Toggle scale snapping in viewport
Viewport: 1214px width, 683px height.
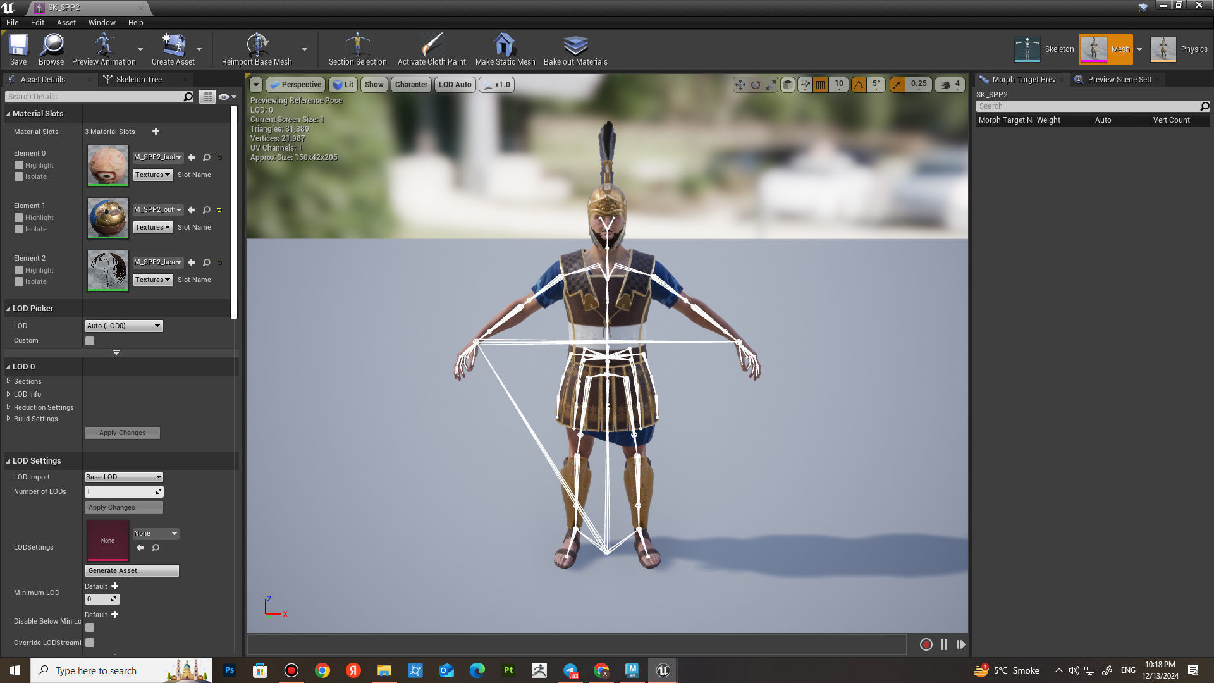pos(897,85)
